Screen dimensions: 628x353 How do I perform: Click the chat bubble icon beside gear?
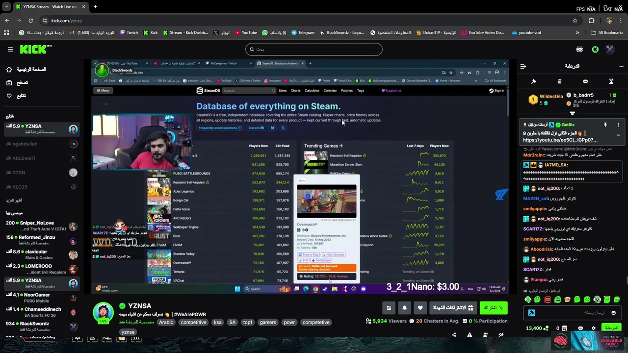[580, 328]
